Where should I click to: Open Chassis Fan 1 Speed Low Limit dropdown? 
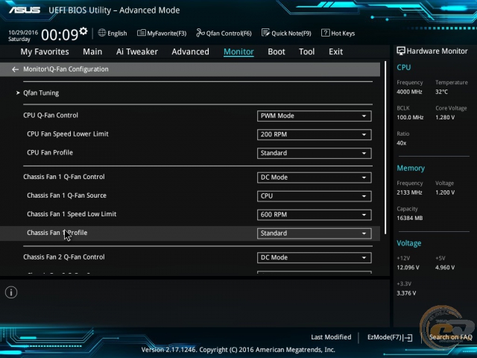314,215
